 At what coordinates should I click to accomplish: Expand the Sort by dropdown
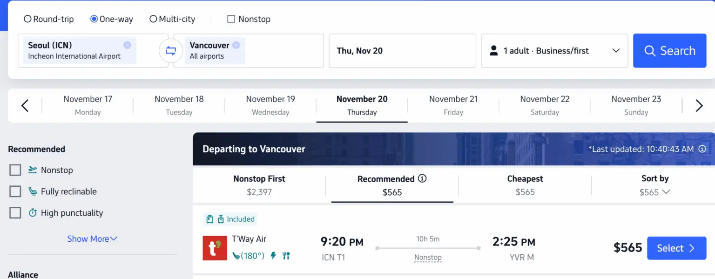[654, 185]
